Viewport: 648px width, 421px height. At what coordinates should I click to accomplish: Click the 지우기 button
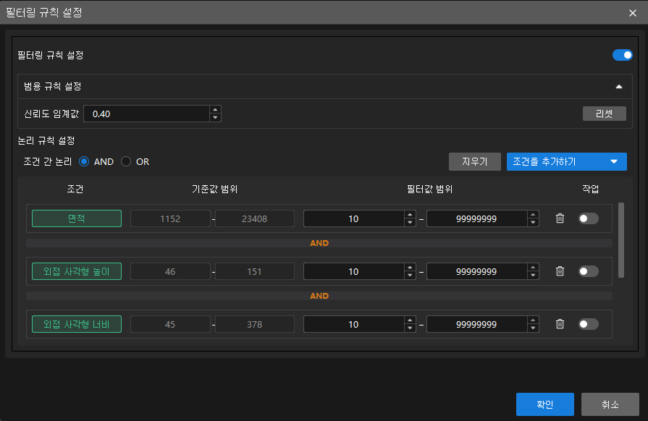pos(475,161)
